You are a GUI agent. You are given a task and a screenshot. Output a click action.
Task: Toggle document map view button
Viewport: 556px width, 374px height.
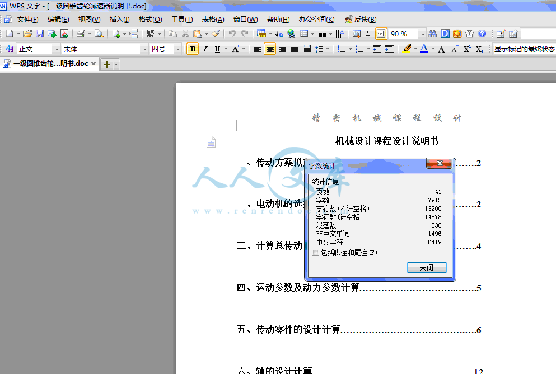click(x=381, y=34)
